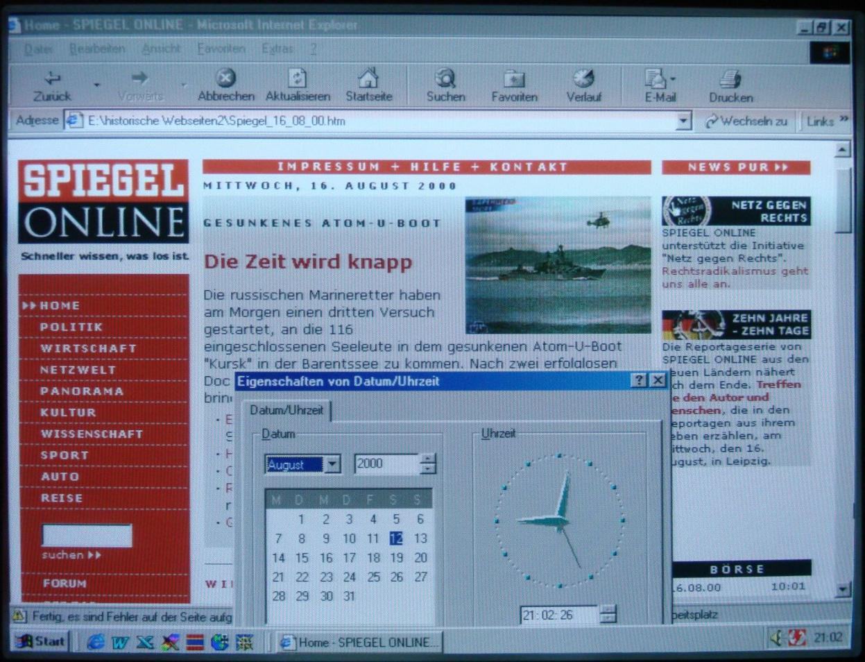Open the WIRTSCHAFT section link
Image resolution: width=865 pixels, height=662 pixels.
(88, 348)
